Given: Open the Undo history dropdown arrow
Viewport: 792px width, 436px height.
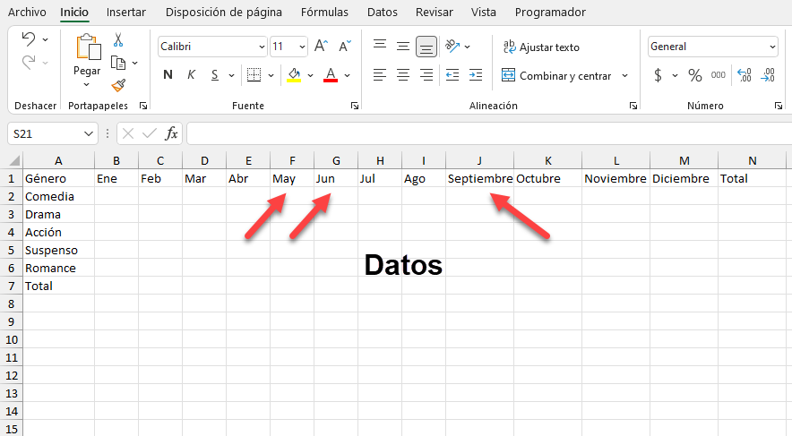Looking at the screenshot, I should click(x=46, y=39).
